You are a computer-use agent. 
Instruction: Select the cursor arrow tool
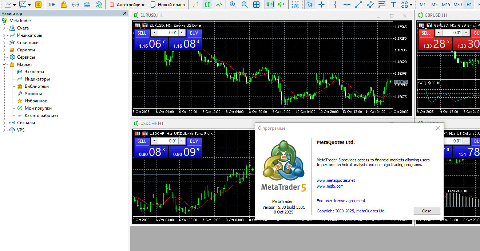(x=310, y=5)
